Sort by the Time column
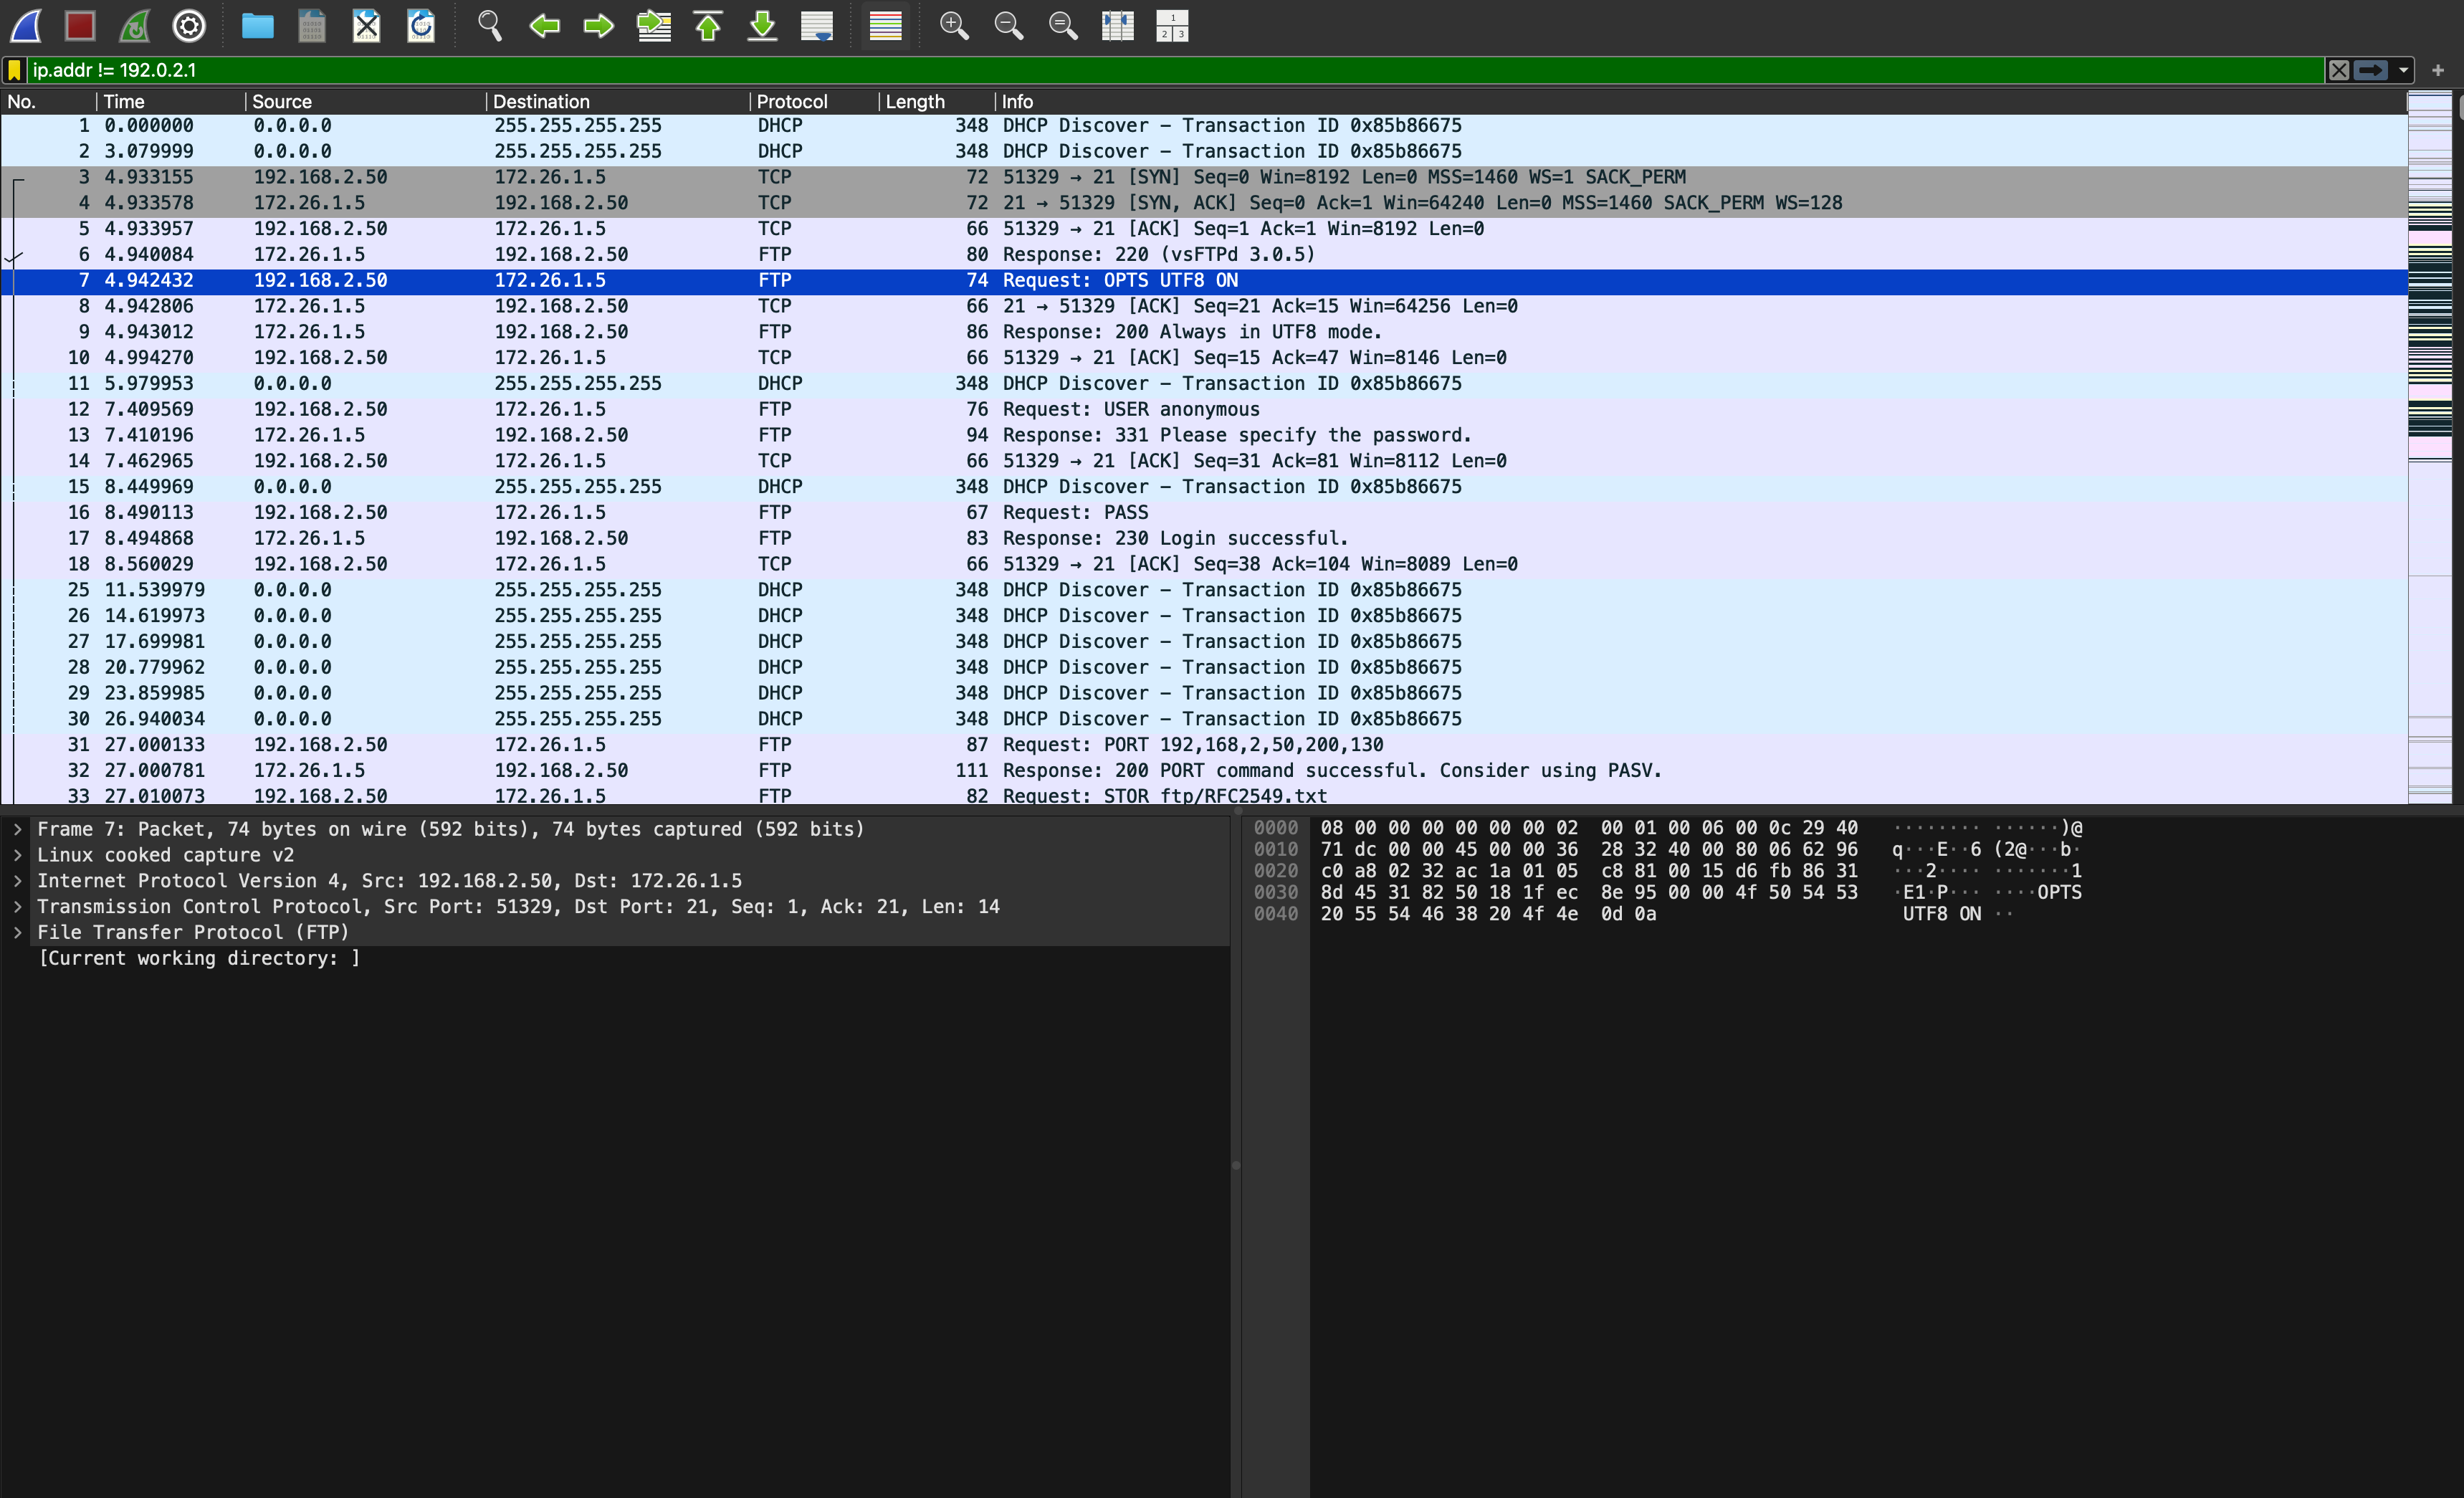This screenshot has height=1498, width=2464. pyautogui.click(x=171, y=102)
